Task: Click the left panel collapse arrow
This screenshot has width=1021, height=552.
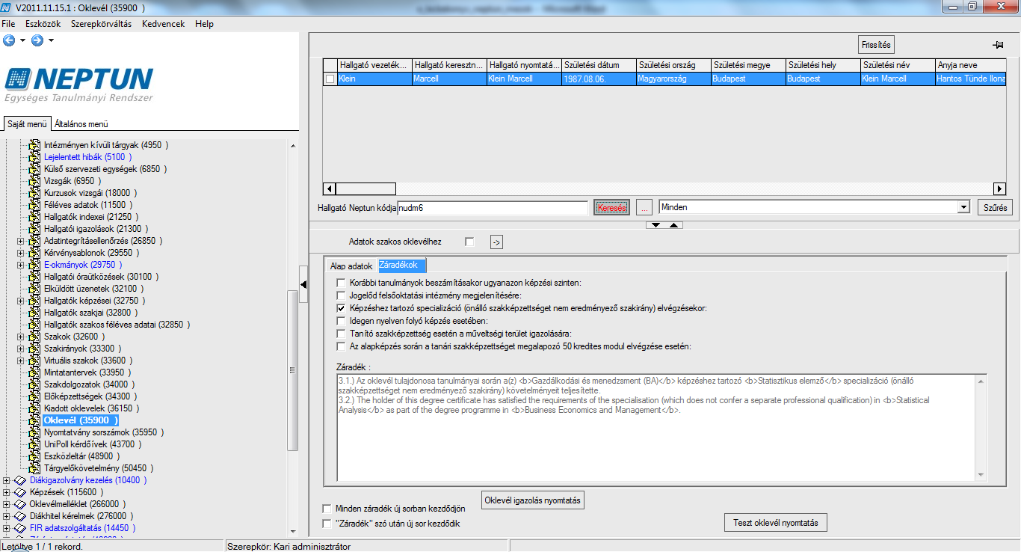Action: (x=303, y=283)
